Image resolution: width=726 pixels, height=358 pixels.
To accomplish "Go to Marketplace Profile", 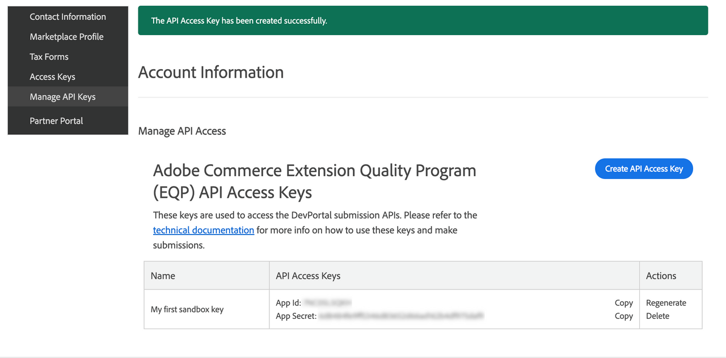I will [x=66, y=37].
